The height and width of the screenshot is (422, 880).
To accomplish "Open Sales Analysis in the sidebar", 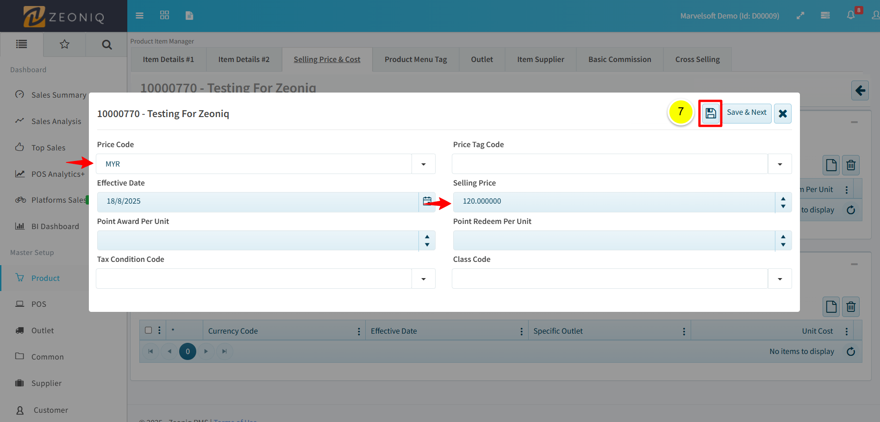I will click(x=56, y=122).
